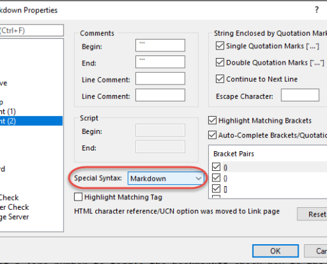Focus the second Line Comment field

pos(160,95)
